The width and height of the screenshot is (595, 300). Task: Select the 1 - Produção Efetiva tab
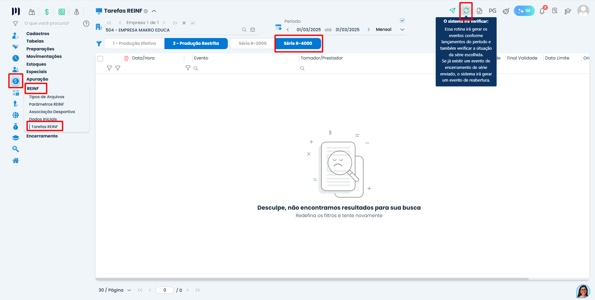click(x=134, y=43)
